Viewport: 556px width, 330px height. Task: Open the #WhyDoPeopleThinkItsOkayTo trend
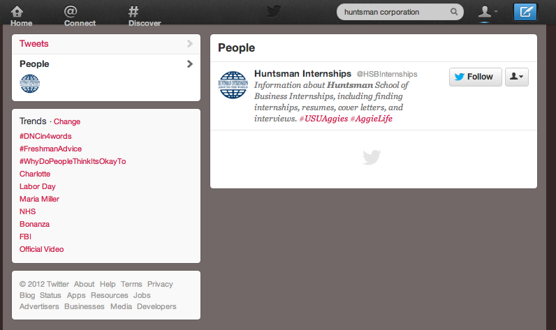point(73,161)
